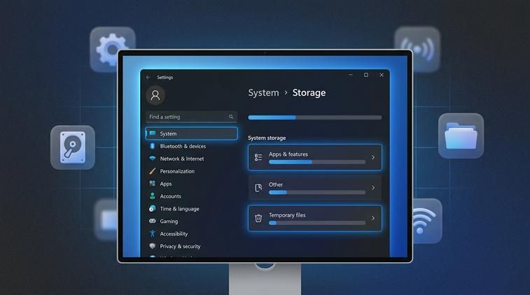Click the Apps icon in sidebar
530x295 pixels.
tap(153, 183)
